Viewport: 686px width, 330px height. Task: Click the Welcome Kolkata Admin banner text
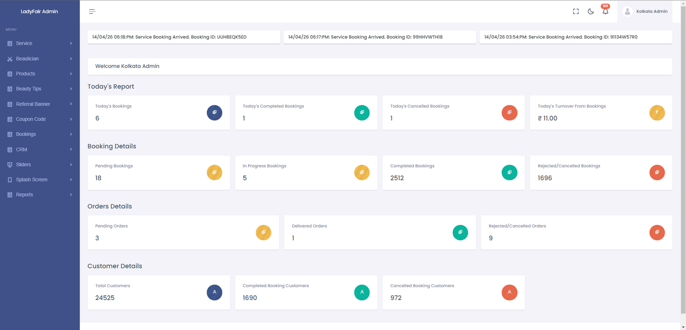click(127, 66)
